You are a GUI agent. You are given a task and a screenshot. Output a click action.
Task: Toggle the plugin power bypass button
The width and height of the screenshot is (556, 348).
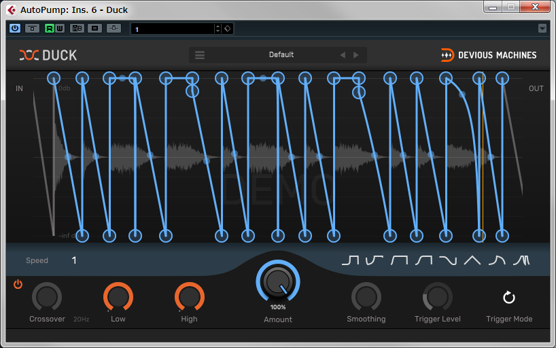(15, 29)
